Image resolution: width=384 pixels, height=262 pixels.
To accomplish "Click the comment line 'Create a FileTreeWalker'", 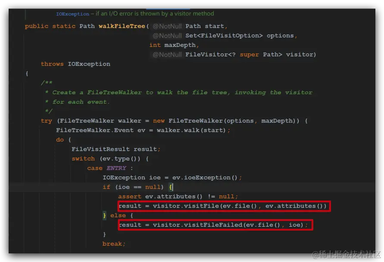I will [x=178, y=92].
